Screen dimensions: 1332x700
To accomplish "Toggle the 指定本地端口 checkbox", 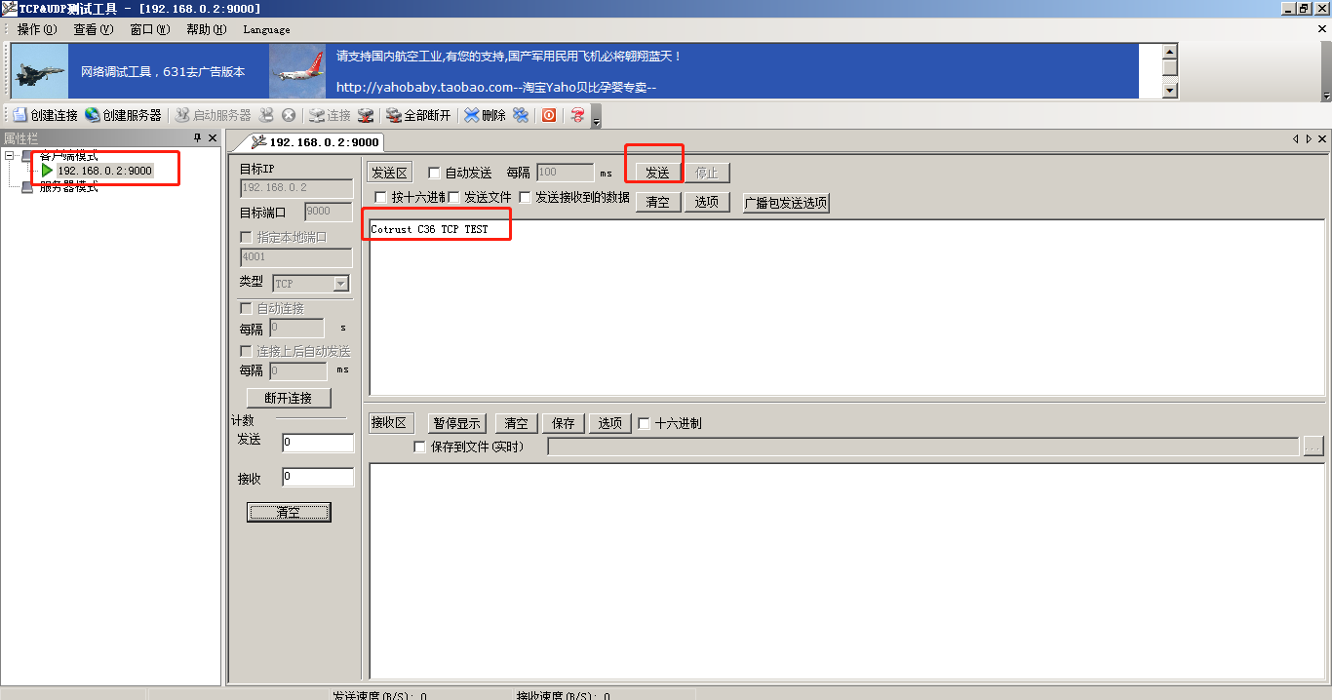I will (x=246, y=237).
